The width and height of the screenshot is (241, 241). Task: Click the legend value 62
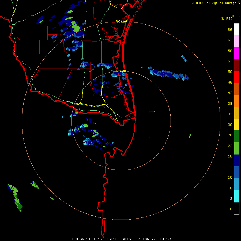[x=230, y=40]
